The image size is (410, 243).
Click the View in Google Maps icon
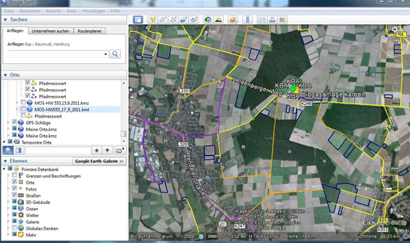coord(283,20)
